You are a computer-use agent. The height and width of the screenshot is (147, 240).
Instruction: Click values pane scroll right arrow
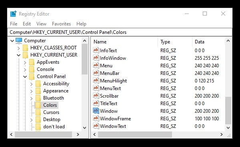[x=222, y=134]
